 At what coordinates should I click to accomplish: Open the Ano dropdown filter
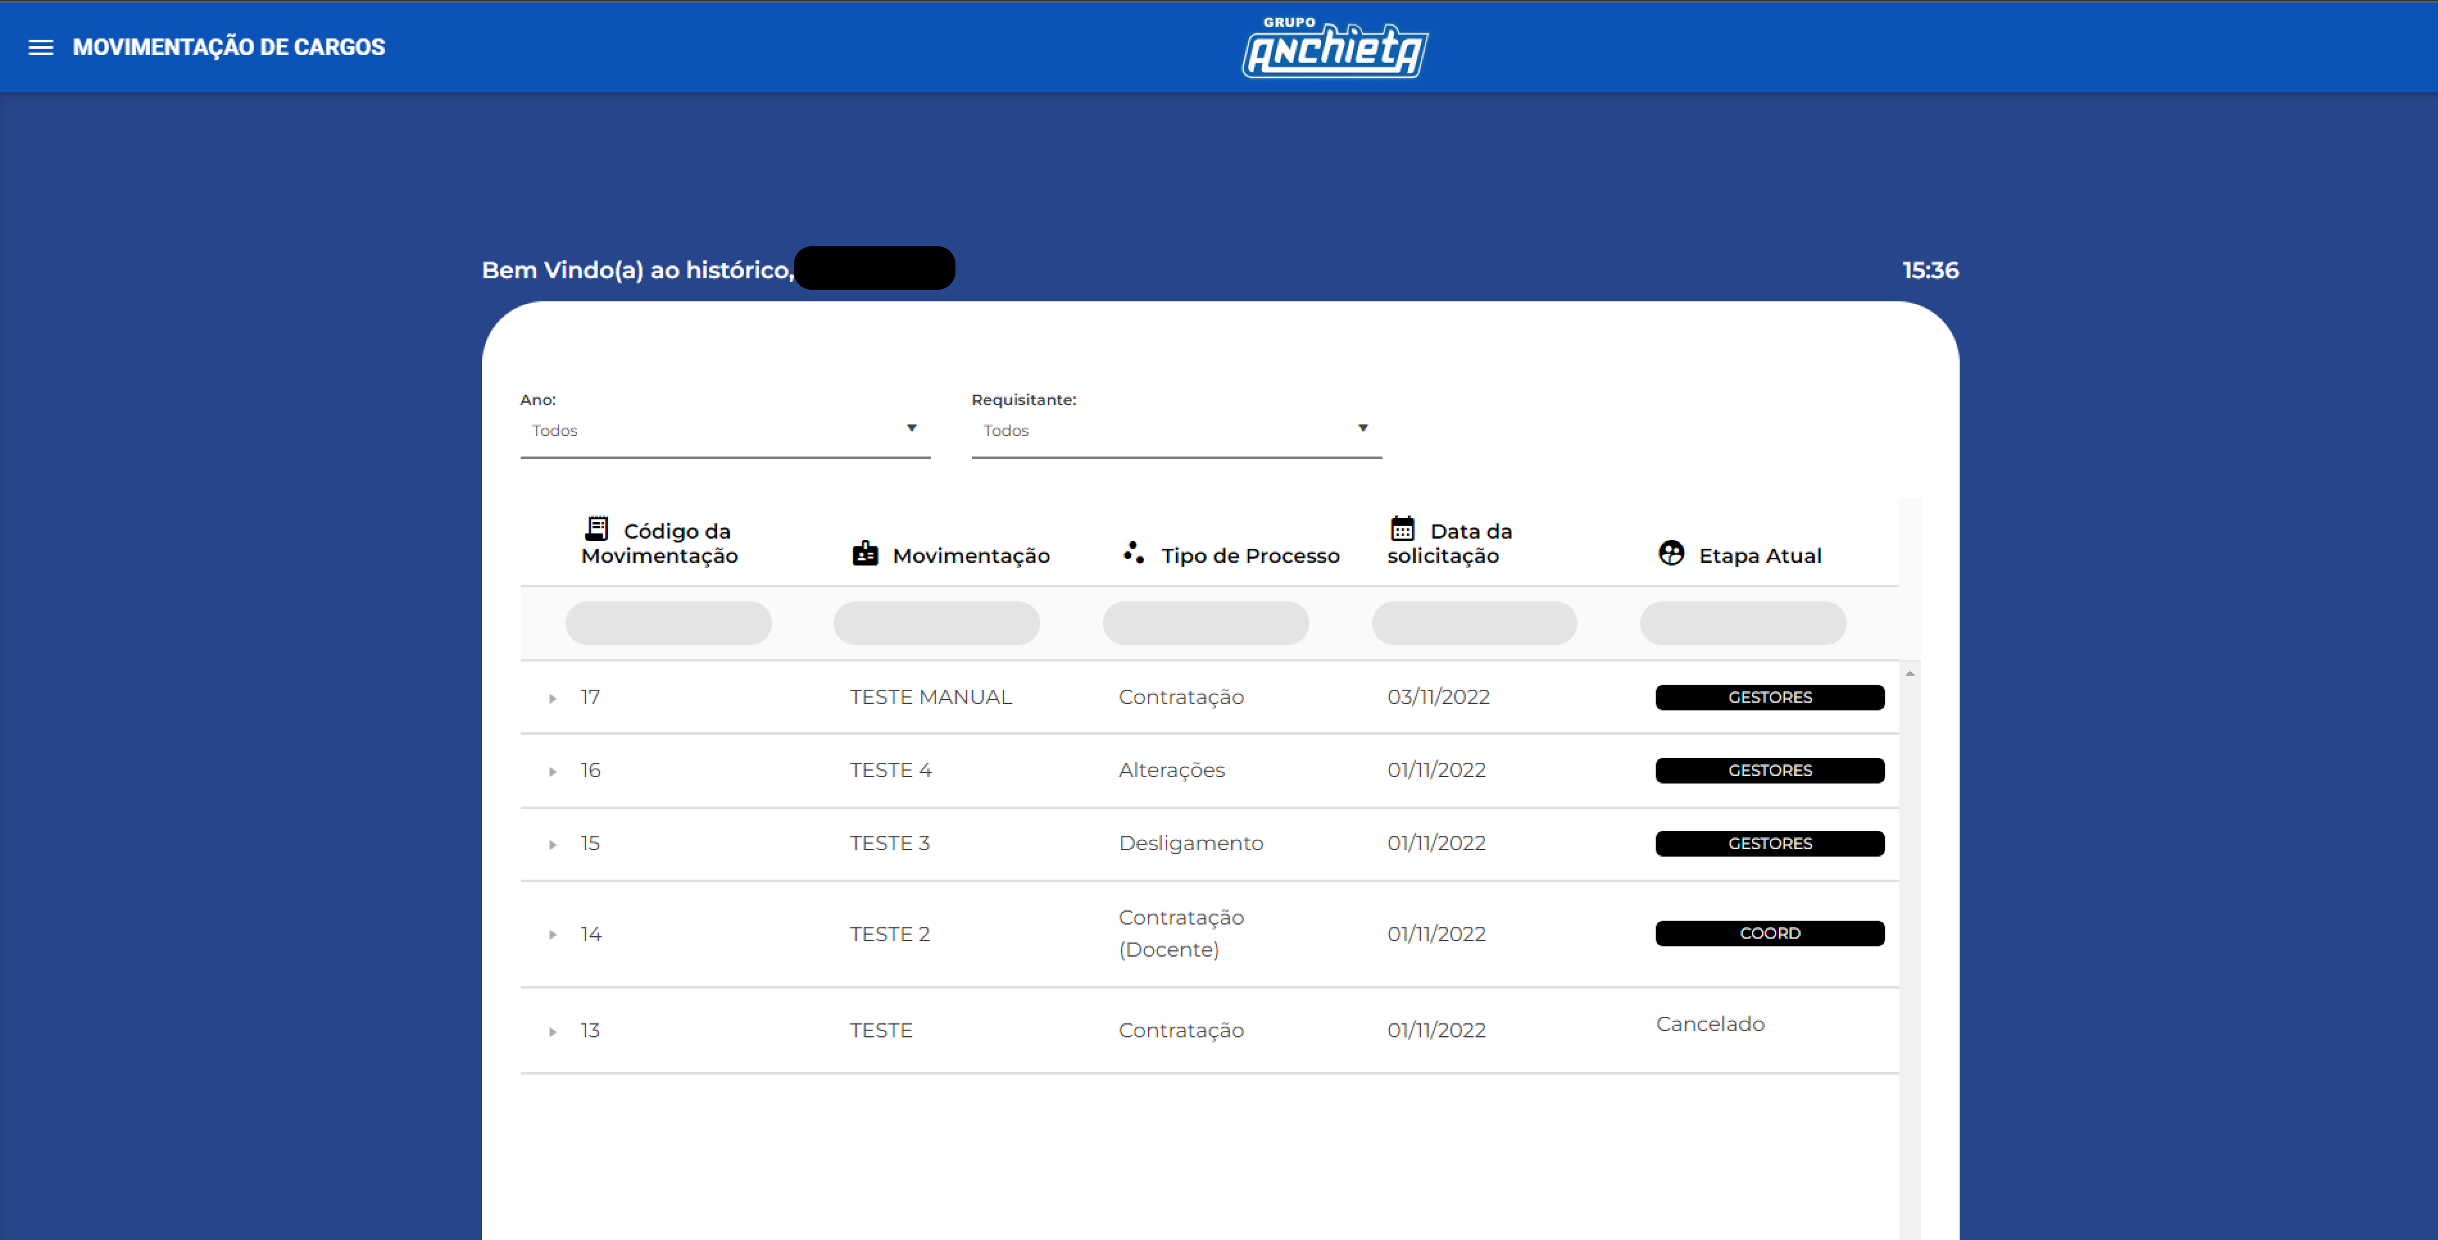tap(724, 430)
